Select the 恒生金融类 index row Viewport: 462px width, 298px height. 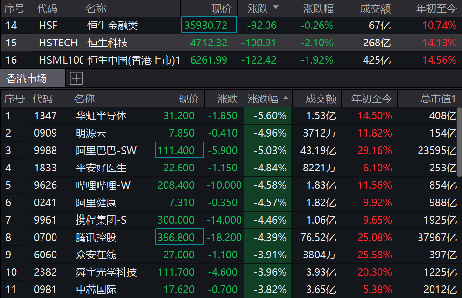(231, 25)
